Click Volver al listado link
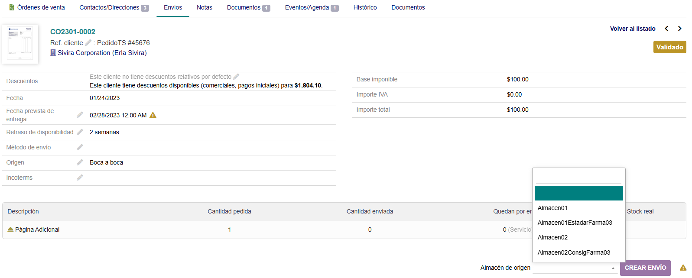This screenshot has height=278, width=692. pyautogui.click(x=632, y=29)
